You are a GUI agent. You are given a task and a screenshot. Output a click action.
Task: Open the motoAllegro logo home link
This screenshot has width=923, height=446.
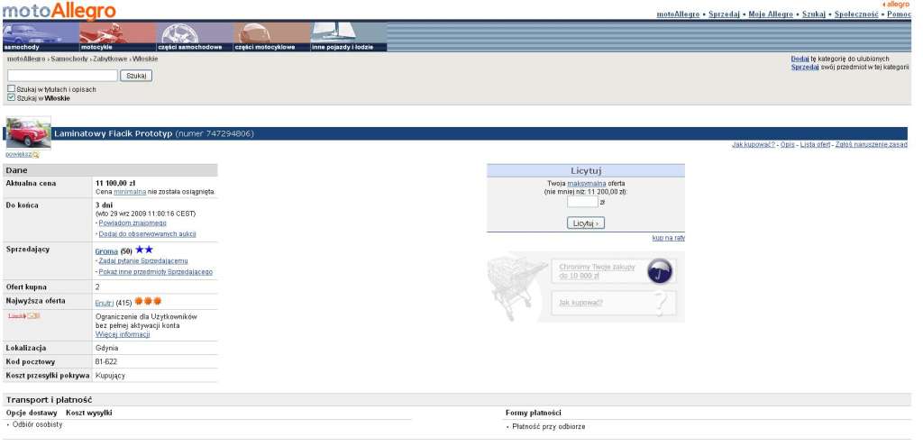(59, 11)
